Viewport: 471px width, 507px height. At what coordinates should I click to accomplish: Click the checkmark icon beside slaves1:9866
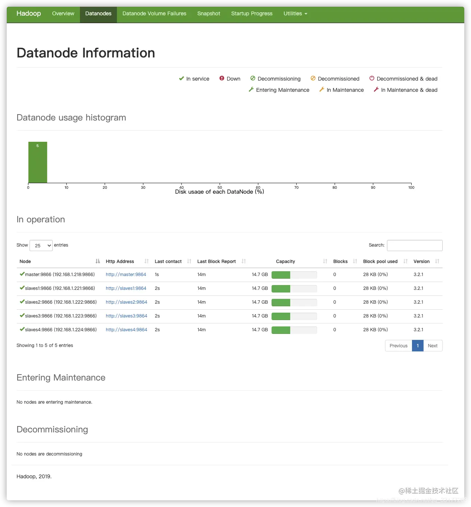(22, 288)
